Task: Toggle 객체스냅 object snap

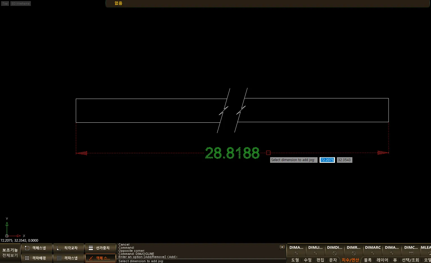Action: point(37,248)
